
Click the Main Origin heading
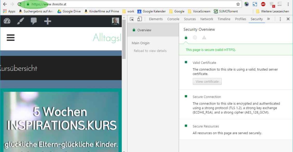140,43
